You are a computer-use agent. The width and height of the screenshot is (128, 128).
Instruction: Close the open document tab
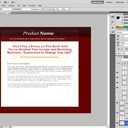point(9,13)
